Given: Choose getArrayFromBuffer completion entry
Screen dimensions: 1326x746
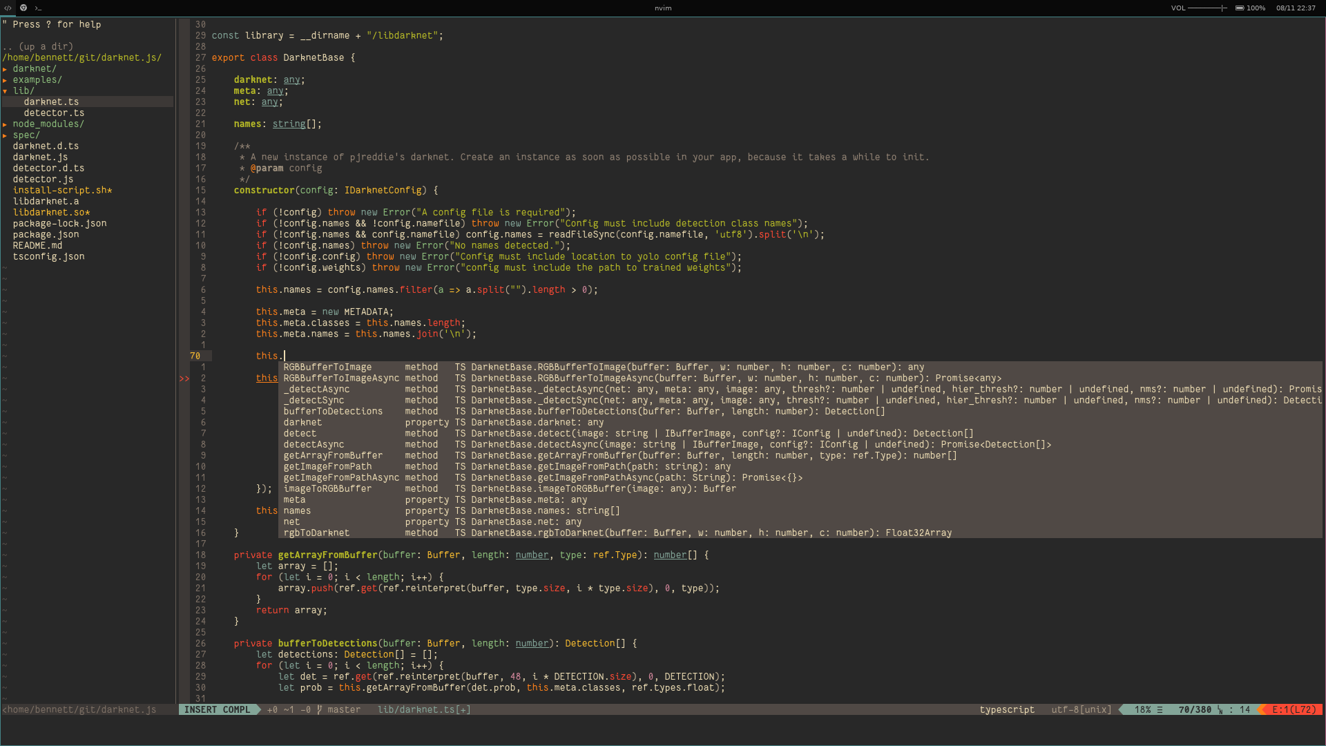Looking at the screenshot, I should pyautogui.click(x=800, y=455).
